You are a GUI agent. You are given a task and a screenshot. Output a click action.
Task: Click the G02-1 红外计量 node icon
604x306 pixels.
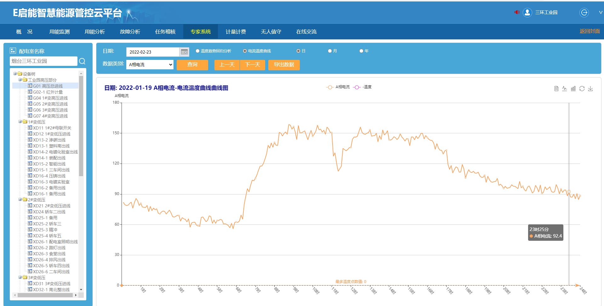(x=30, y=92)
